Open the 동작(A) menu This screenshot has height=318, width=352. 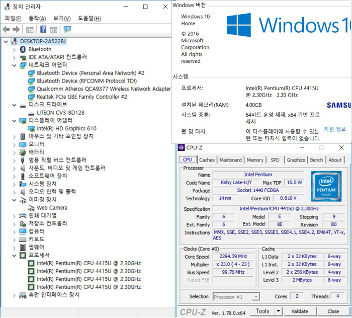coord(37,18)
